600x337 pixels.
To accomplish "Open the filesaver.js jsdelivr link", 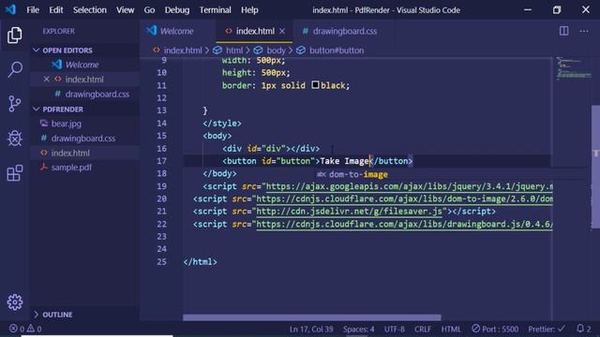I will (x=349, y=212).
